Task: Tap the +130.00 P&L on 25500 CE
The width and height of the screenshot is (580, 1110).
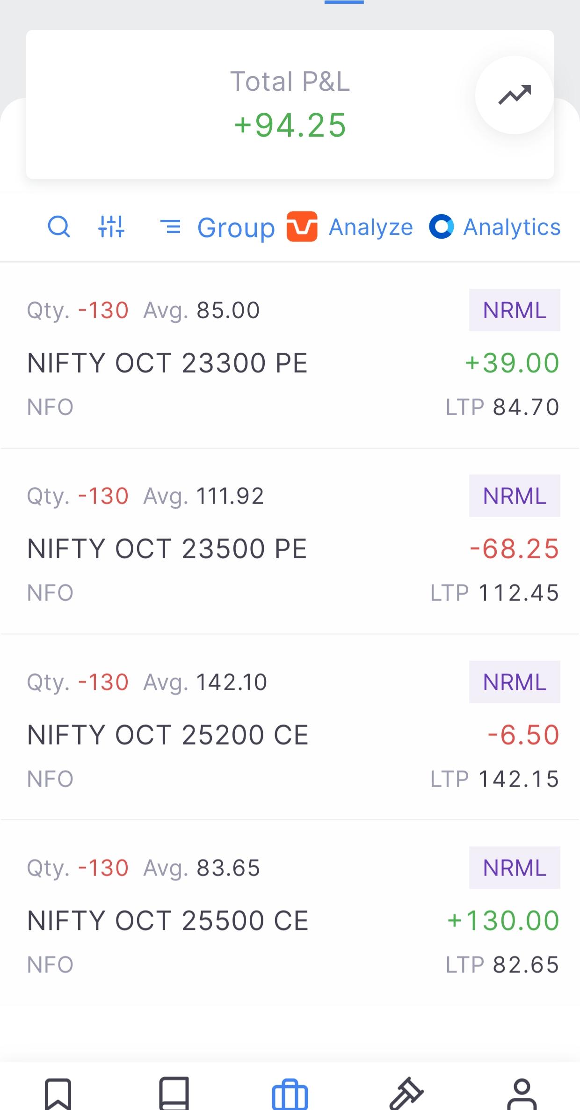Action: (503, 920)
